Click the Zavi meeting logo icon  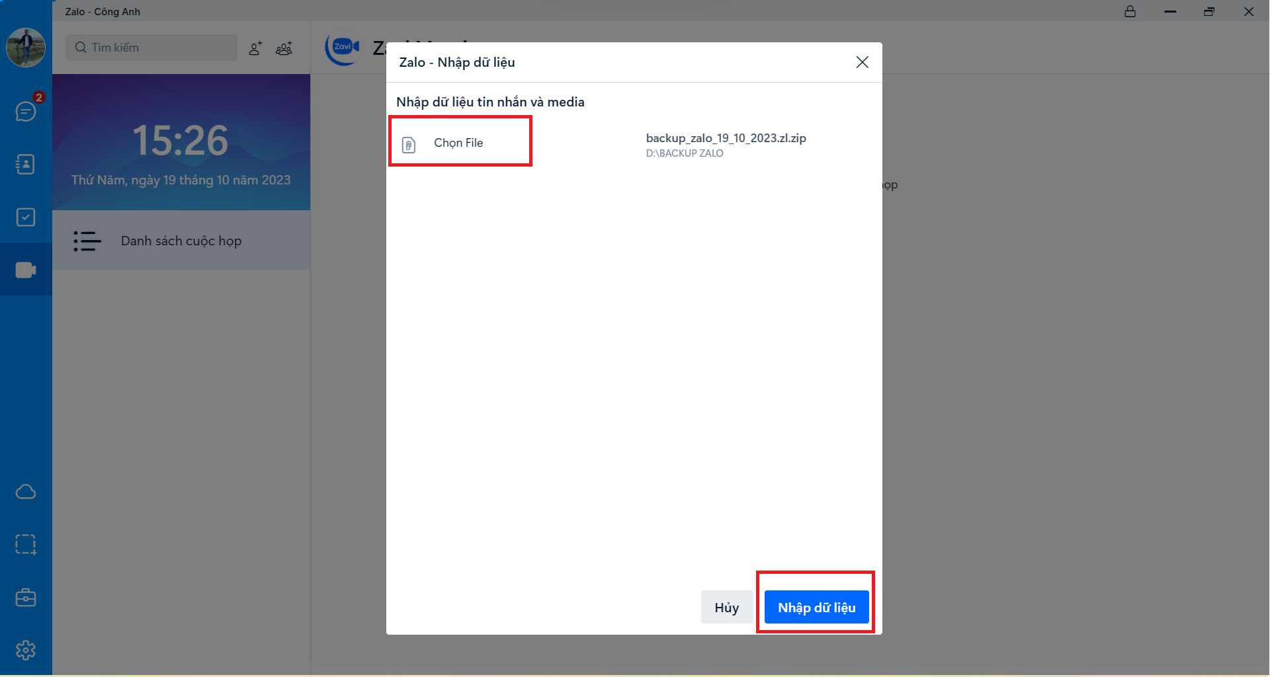pos(343,48)
